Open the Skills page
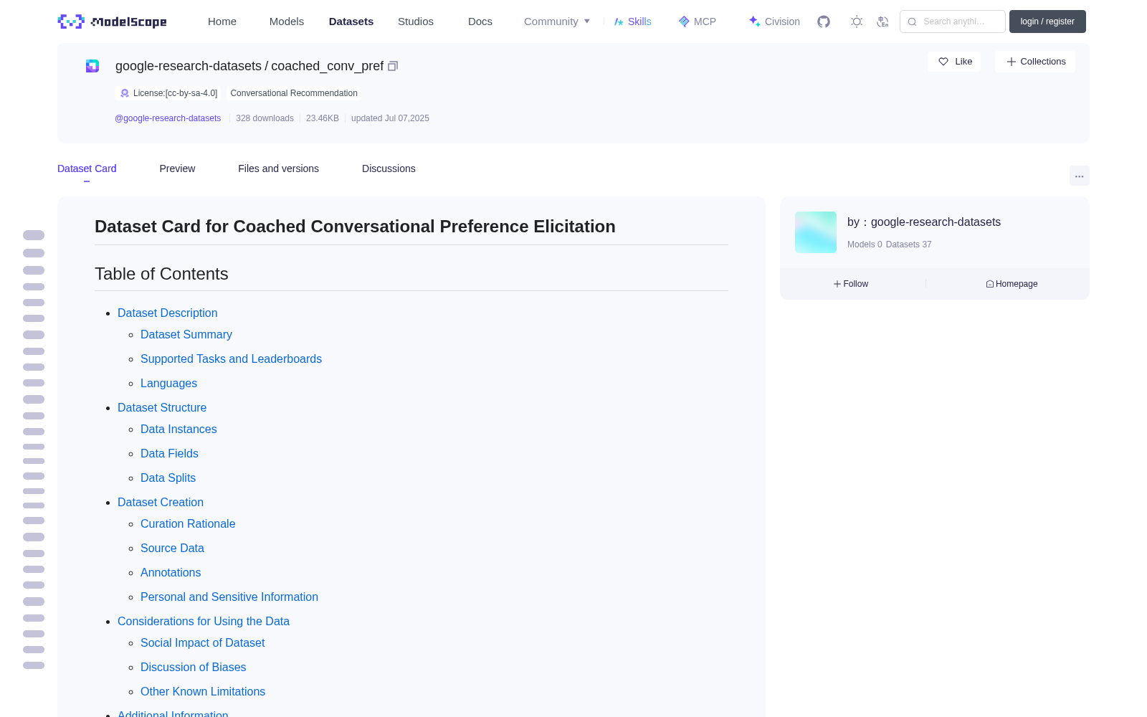Screen dimensions: 1147x717 [632, 22]
